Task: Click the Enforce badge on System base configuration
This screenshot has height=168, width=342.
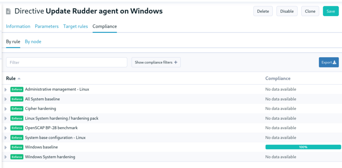Action: 17,138
